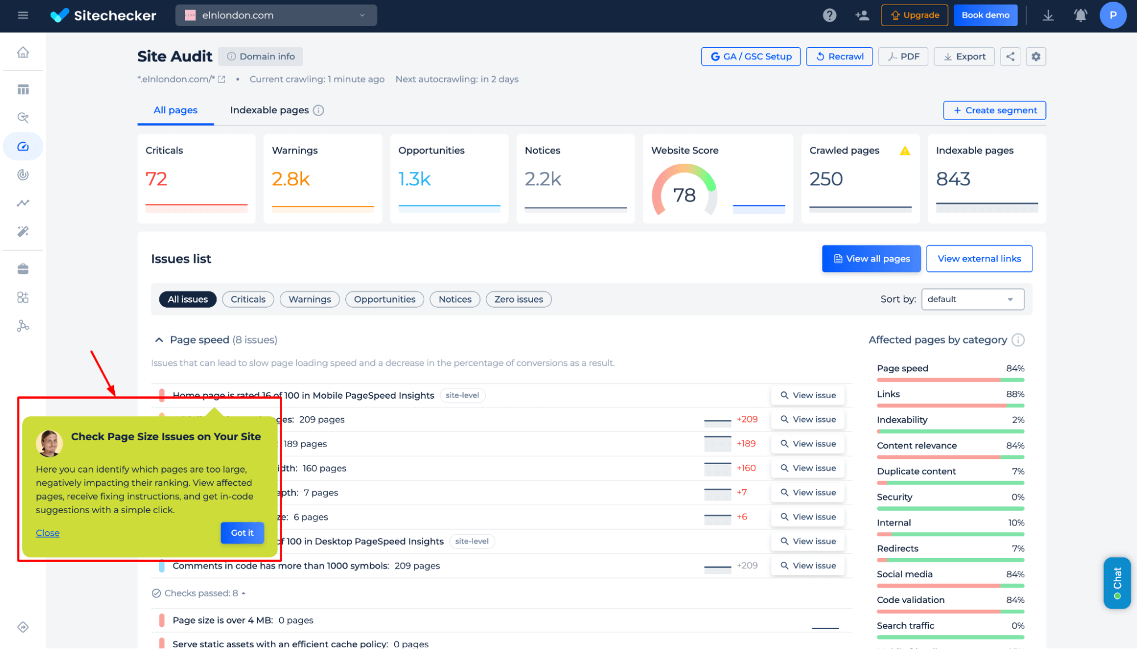
Task: Open the Sort by default dropdown
Action: coord(971,299)
